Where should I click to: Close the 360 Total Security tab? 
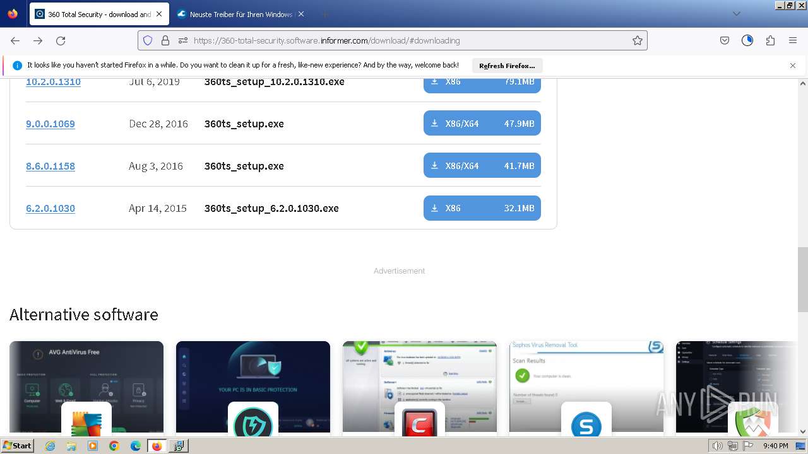(x=159, y=14)
